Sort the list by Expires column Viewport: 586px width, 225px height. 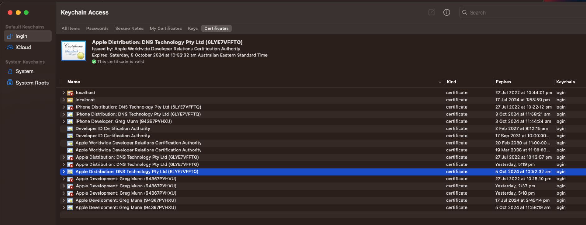pyautogui.click(x=504, y=82)
